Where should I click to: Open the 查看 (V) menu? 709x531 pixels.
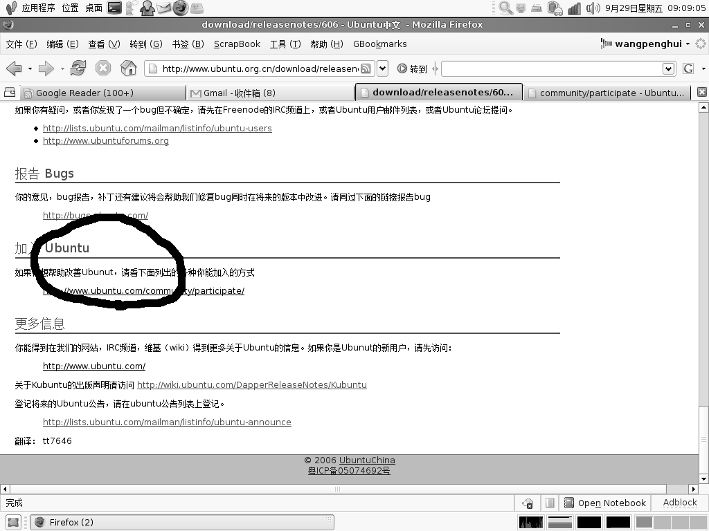pos(104,44)
